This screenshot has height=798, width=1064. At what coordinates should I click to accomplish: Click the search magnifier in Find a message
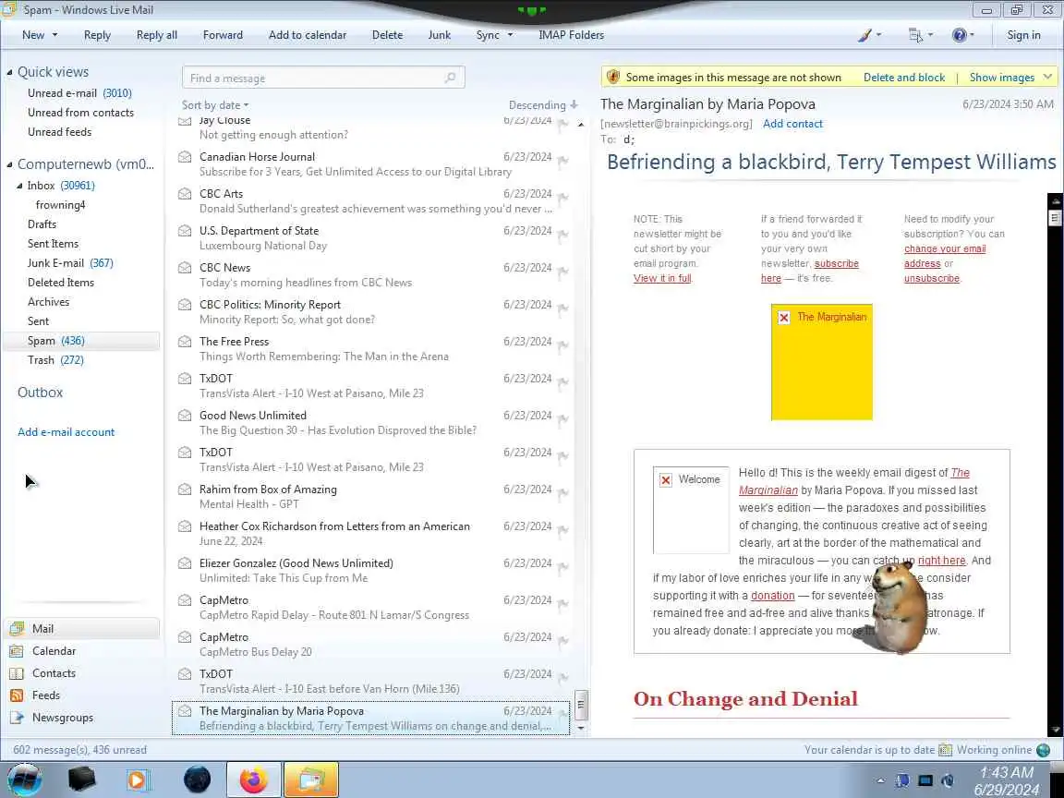coord(450,78)
